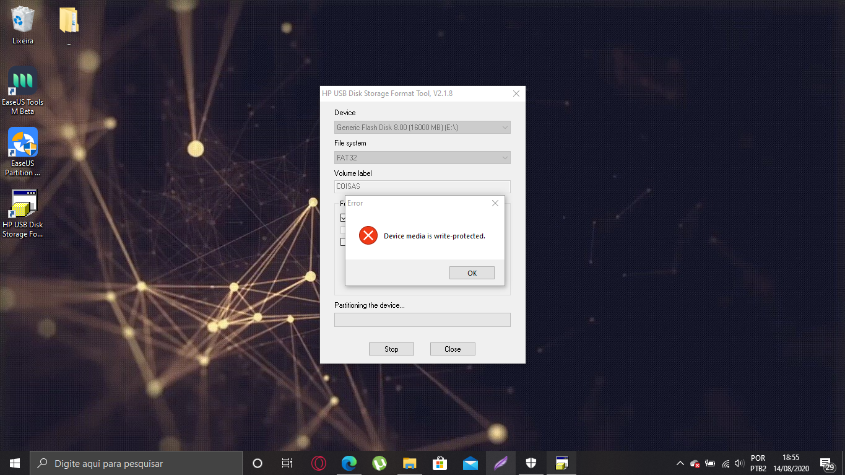Click OK in the Error dialog
The image size is (845, 475).
(x=472, y=273)
